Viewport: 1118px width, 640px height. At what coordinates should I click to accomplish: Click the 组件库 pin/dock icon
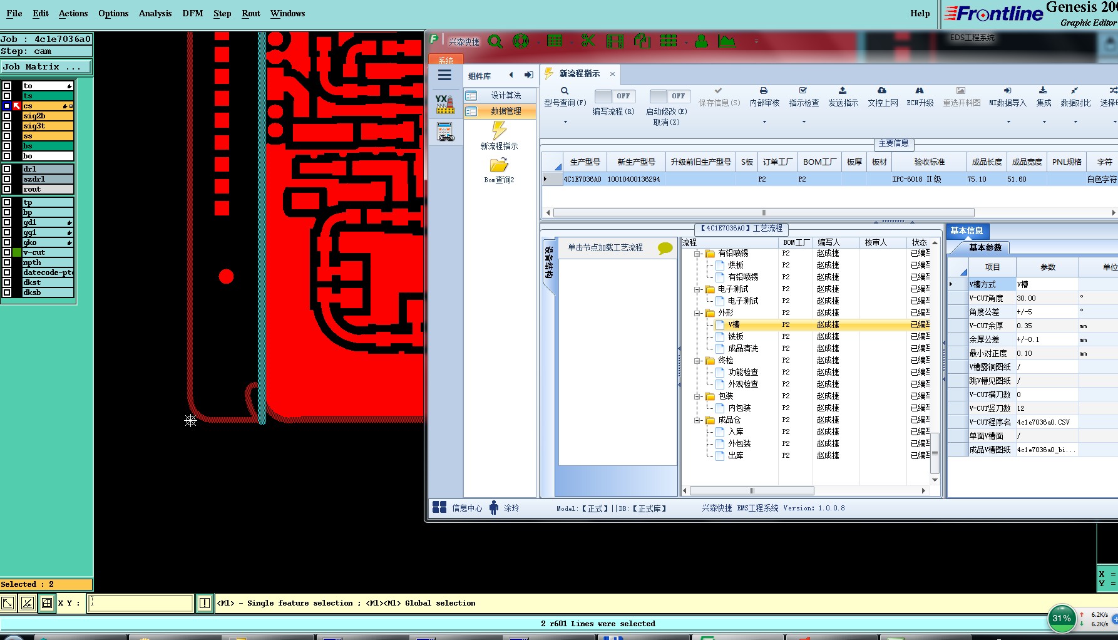(528, 75)
